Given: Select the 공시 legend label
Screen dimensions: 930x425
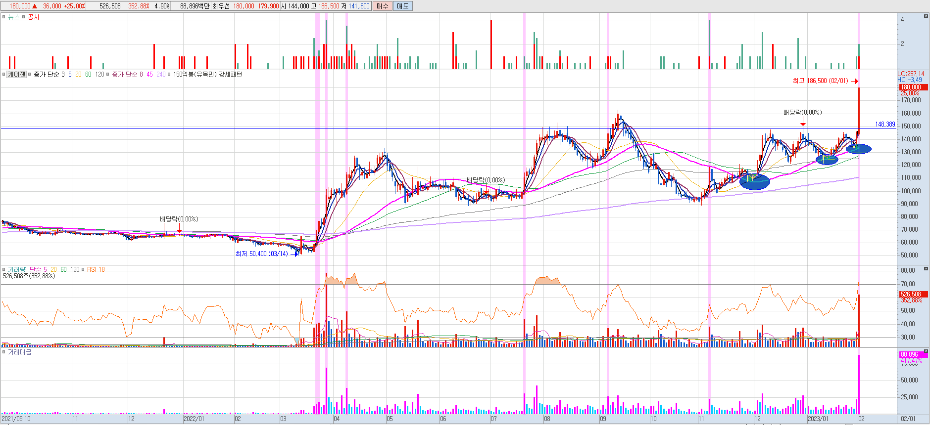Looking at the screenshot, I should [x=33, y=17].
